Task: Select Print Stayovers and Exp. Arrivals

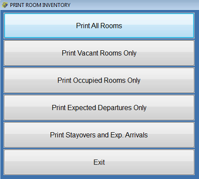Action: click(x=99, y=135)
